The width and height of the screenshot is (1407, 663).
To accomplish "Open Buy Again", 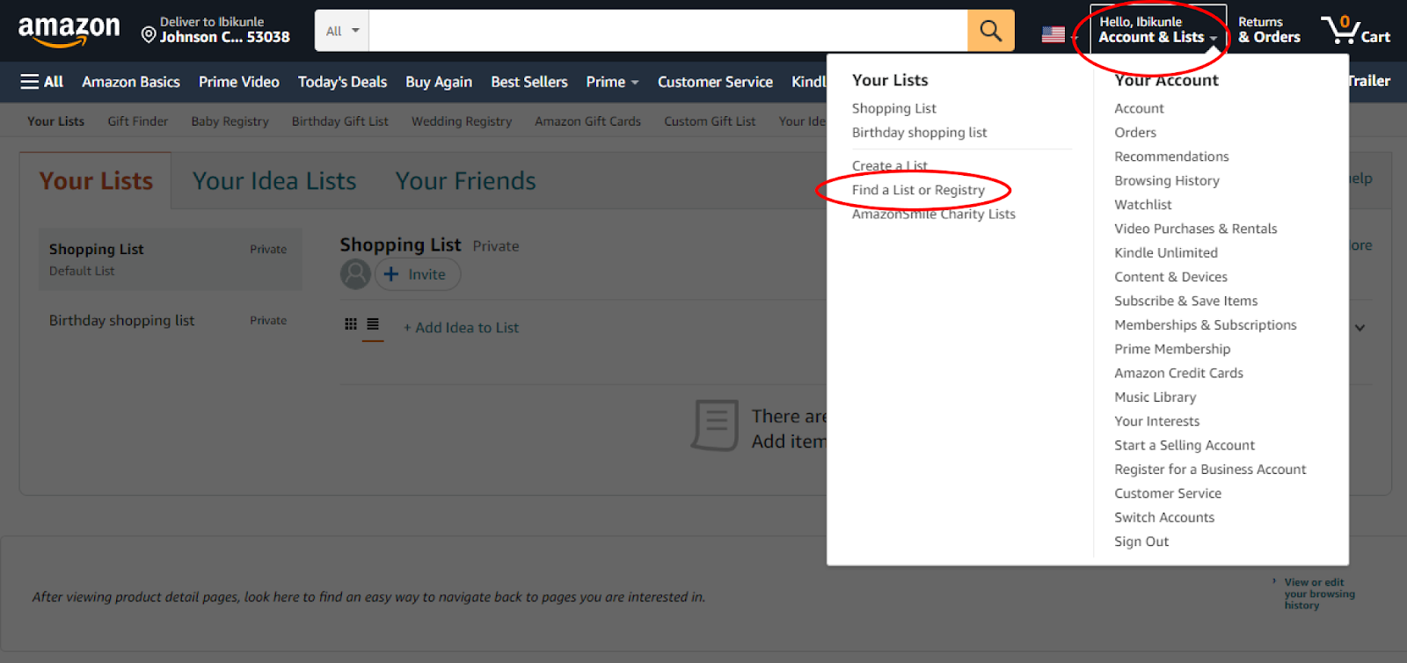I will coord(439,82).
